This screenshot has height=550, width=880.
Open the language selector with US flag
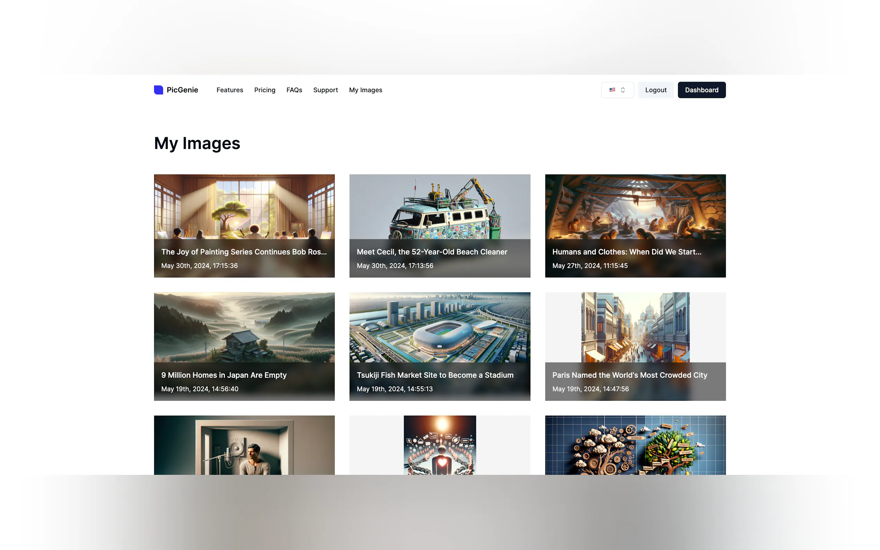pos(613,90)
